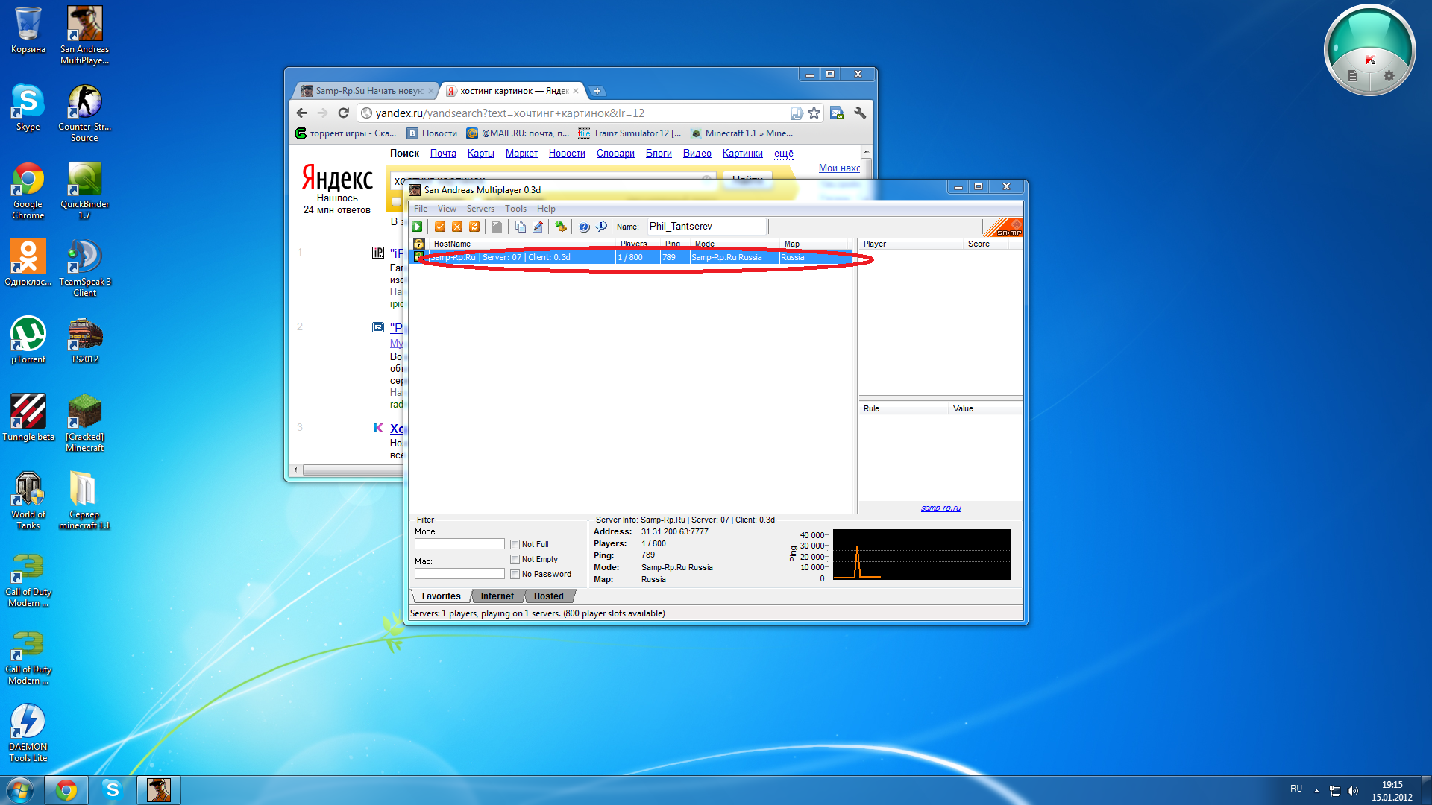Image resolution: width=1432 pixels, height=805 pixels.
Task: Click the Name input field
Action: (706, 227)
